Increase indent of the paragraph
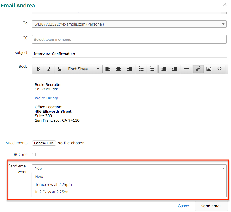Image resolution: width=231 pixels, height=212 pixels. pyautogui.click(x=175, y=69)
